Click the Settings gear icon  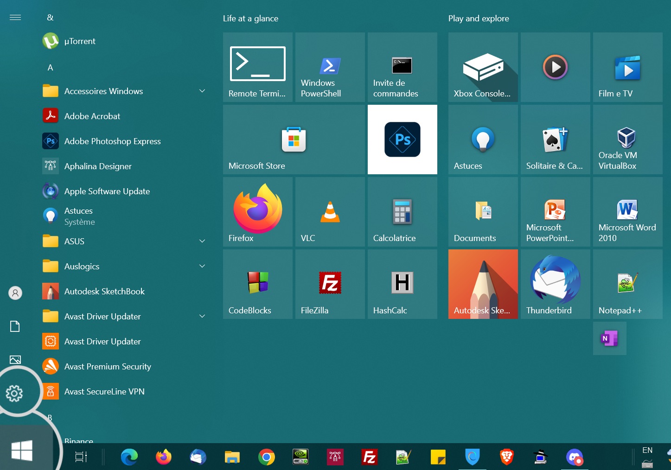tap(14, 393)
